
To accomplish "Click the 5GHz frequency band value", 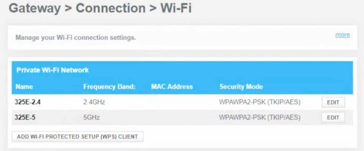I will coord(91,118).
